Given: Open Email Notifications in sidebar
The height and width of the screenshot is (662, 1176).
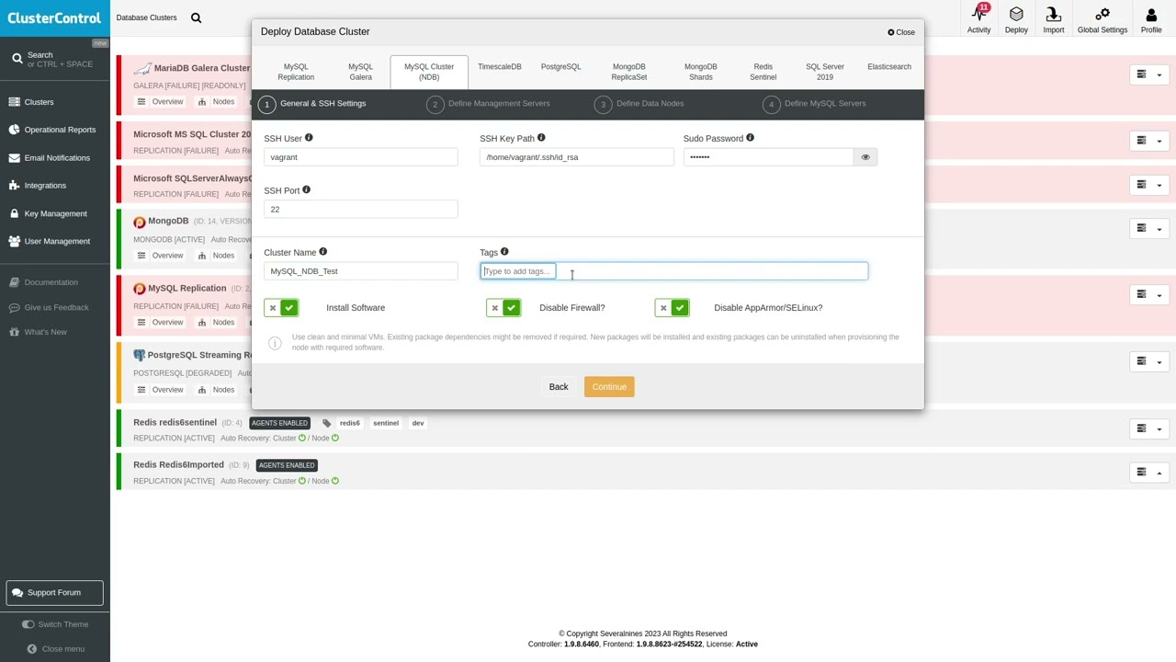Looking at the screenshot, I should (x=57, y=158).
